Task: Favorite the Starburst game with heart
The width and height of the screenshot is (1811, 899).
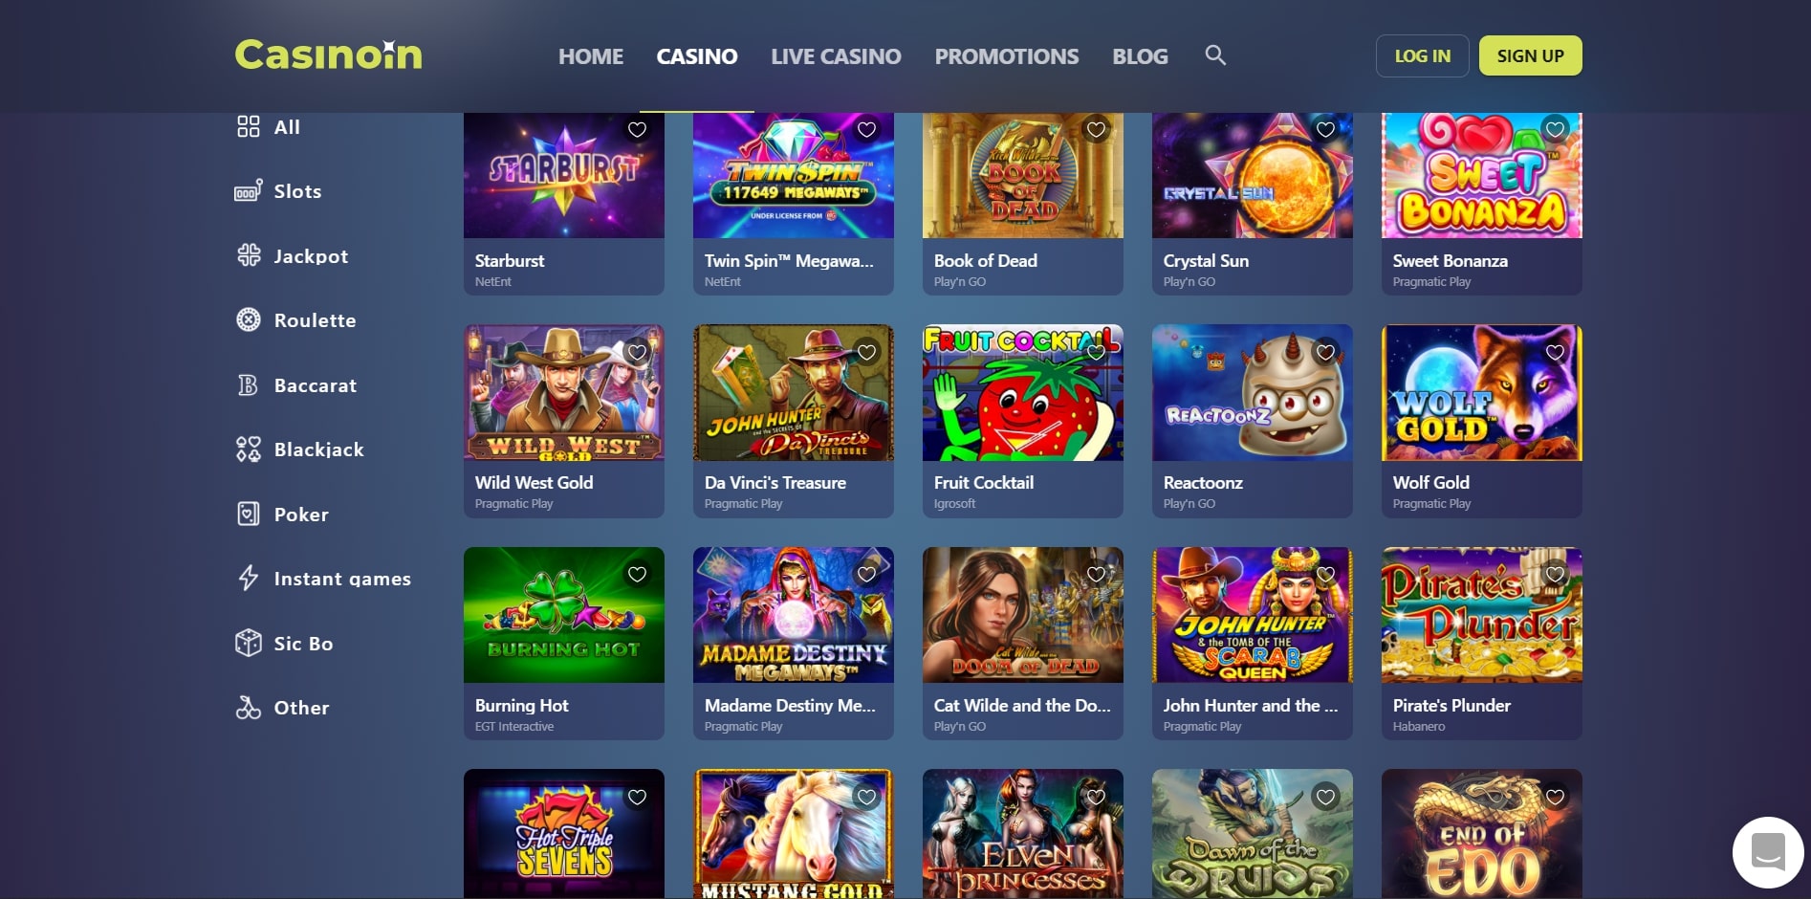Action: point(637,129)
